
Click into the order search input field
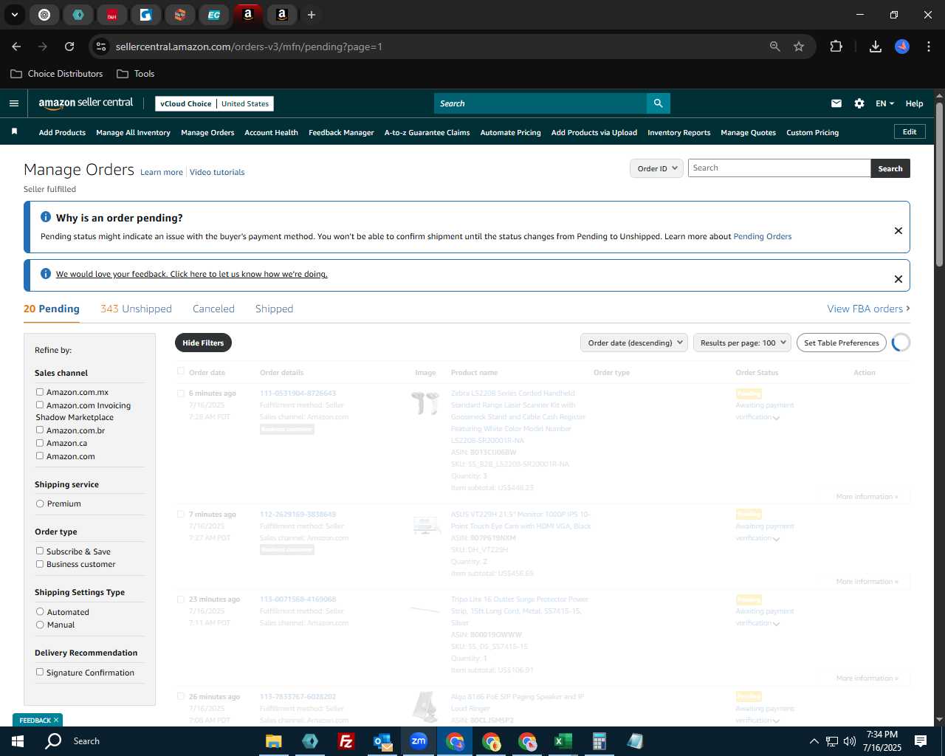(779, 168)
